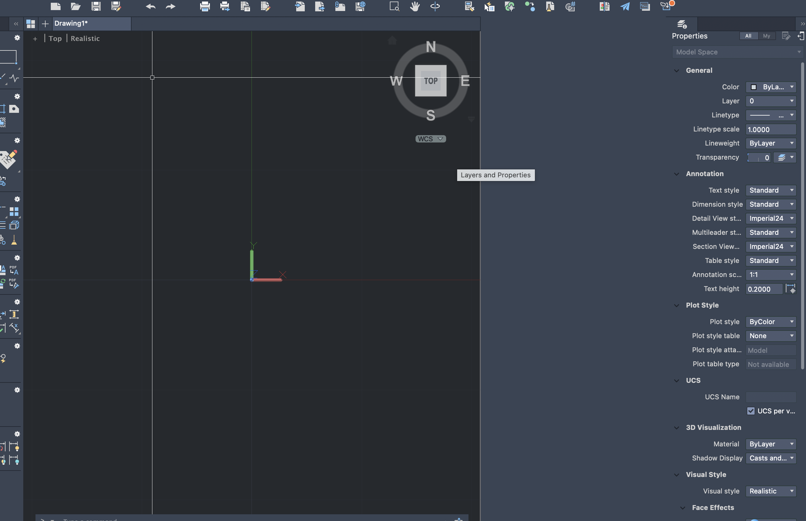Click the Color ByLayer swatch dropdown
This screenshot has width=806, height=521.
coord(771,87)
